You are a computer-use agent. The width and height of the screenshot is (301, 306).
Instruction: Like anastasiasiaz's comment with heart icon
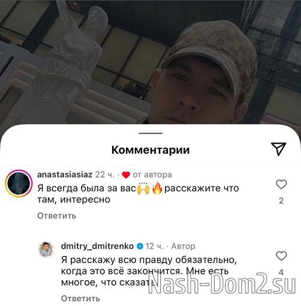pos(281,184)
